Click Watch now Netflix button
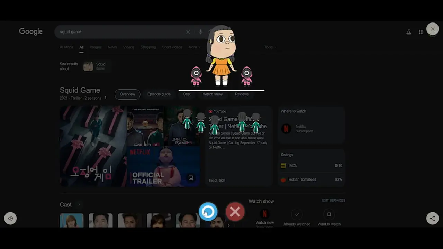Image resolution: width=443 pixels, height=249 pixels. [265, 217]
